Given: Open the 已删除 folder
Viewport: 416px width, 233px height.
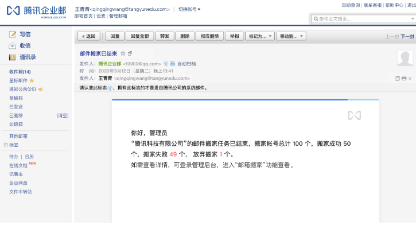Looking at the screenshot, I should [x=16, y=115].
